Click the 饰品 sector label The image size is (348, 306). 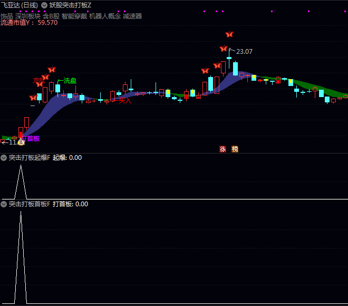(x=7, y=16)
